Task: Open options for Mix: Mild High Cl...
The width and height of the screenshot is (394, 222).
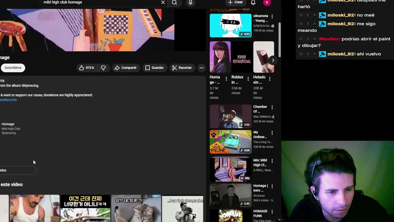Action: 272,161
